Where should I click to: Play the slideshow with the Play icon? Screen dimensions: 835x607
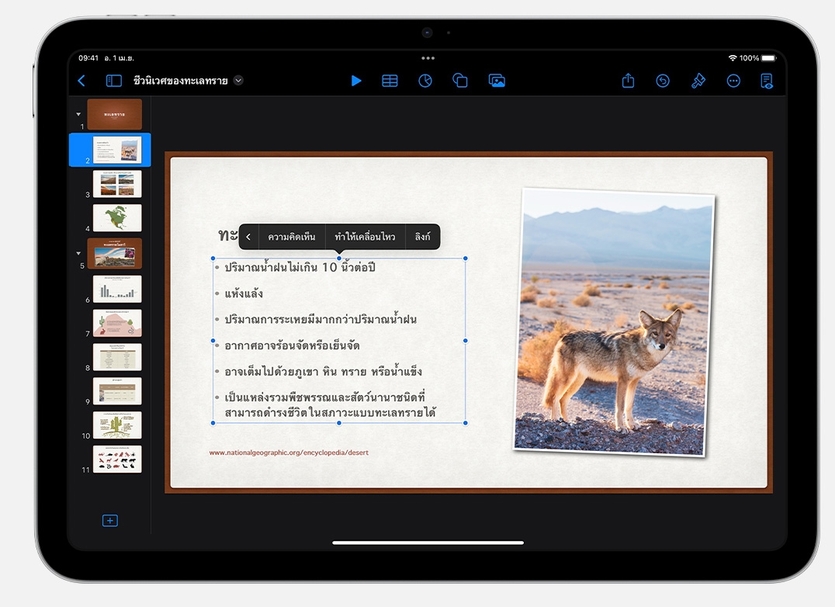click(x=356, y=81)
